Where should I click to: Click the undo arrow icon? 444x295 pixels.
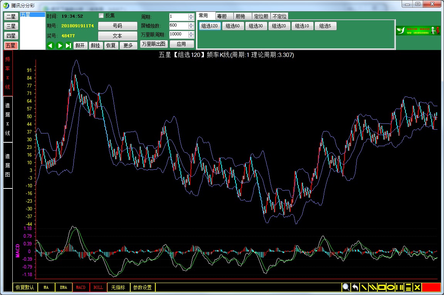click(355, 287)
